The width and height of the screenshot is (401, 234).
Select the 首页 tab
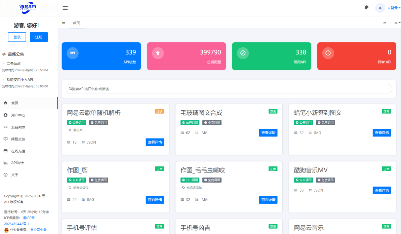(76, 23)
